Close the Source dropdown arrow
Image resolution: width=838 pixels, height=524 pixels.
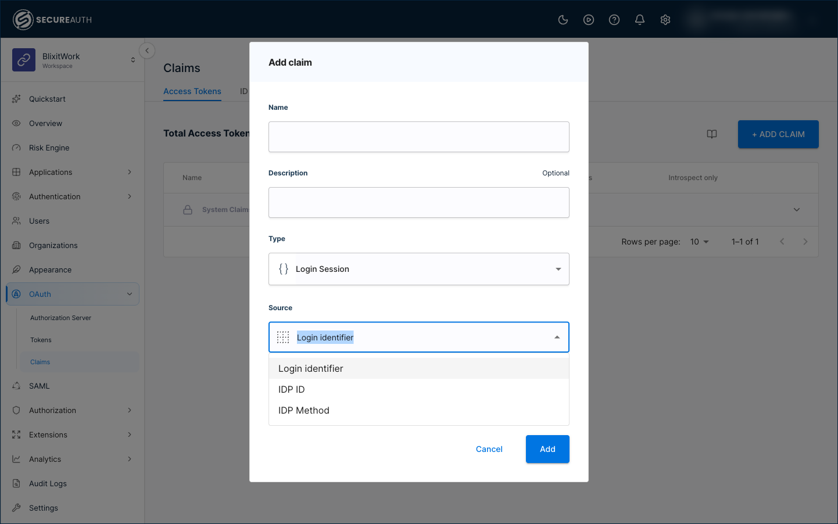tap(557, 338)
